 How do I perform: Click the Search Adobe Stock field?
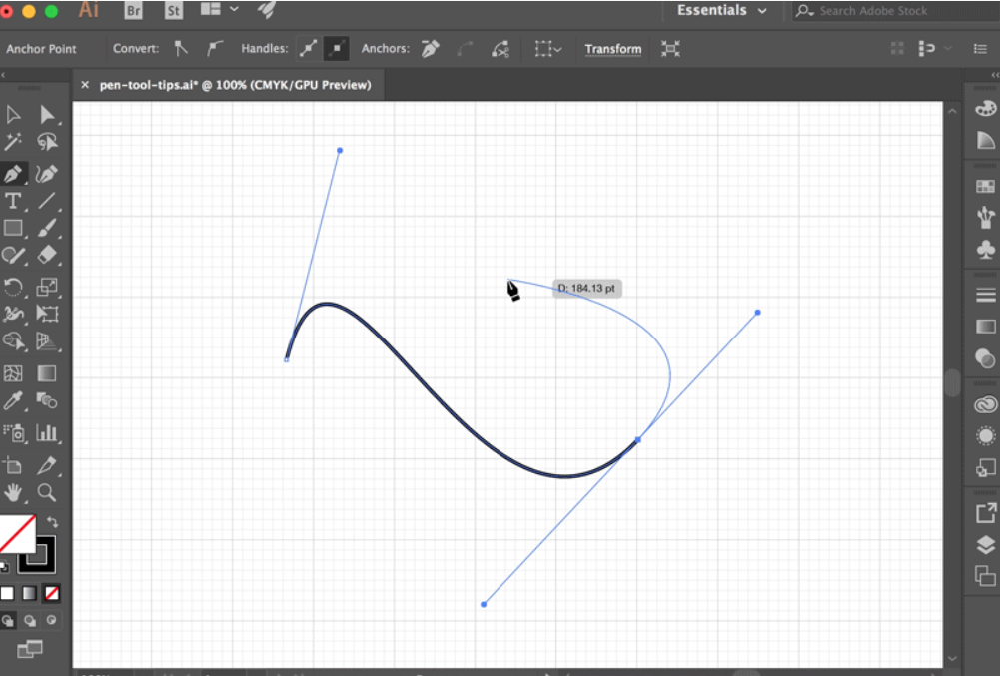point(879,11)
